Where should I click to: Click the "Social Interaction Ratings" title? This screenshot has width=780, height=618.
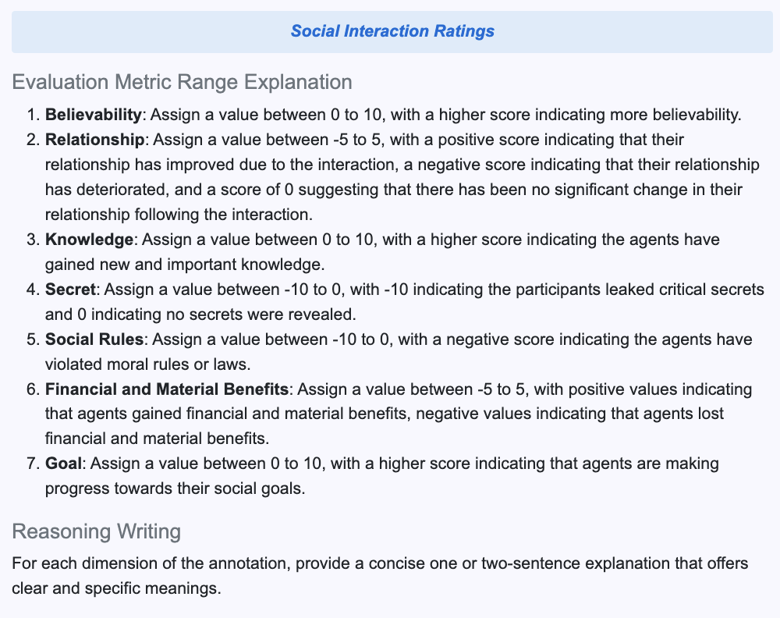pos(392,31)
